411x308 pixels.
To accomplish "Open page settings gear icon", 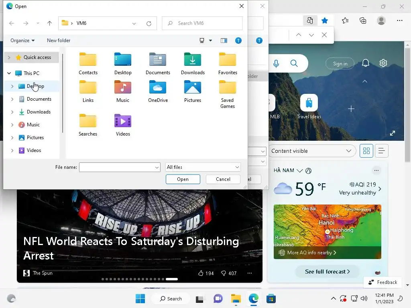I will coord(383,63).
